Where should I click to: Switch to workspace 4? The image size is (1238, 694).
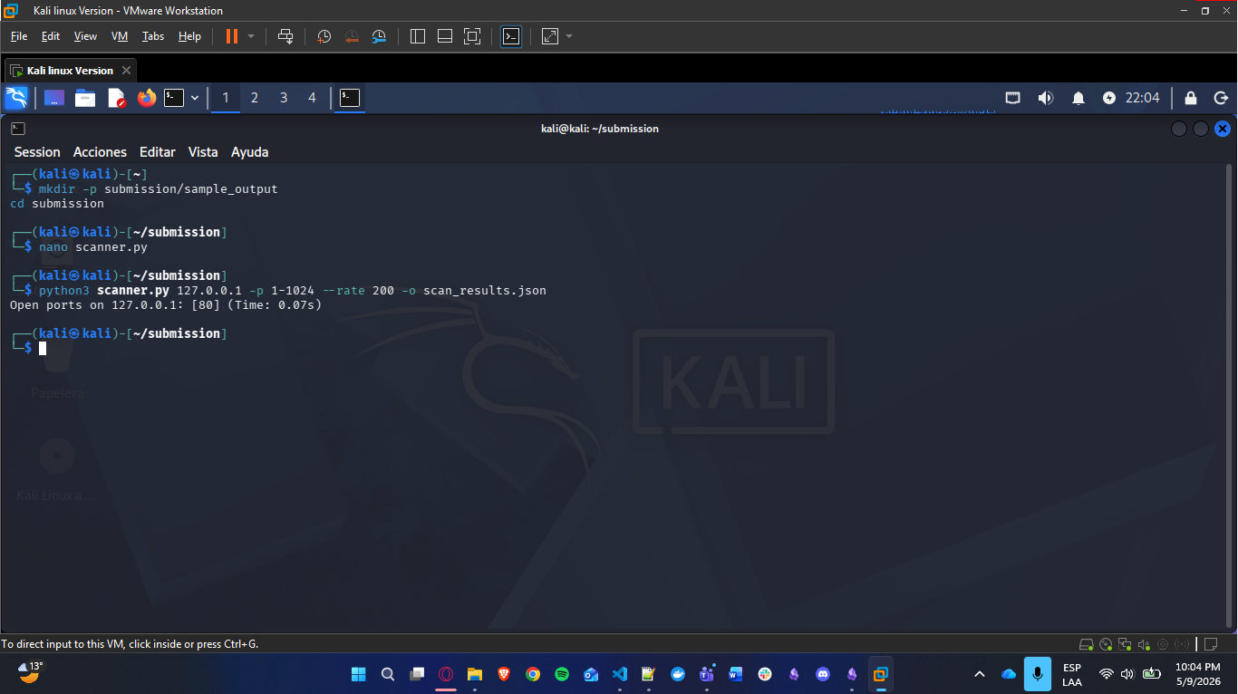(x=313, y=98)
